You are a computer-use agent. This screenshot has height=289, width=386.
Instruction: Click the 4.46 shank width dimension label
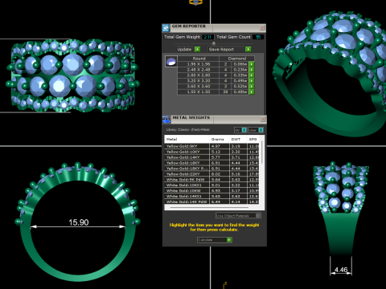341,270
